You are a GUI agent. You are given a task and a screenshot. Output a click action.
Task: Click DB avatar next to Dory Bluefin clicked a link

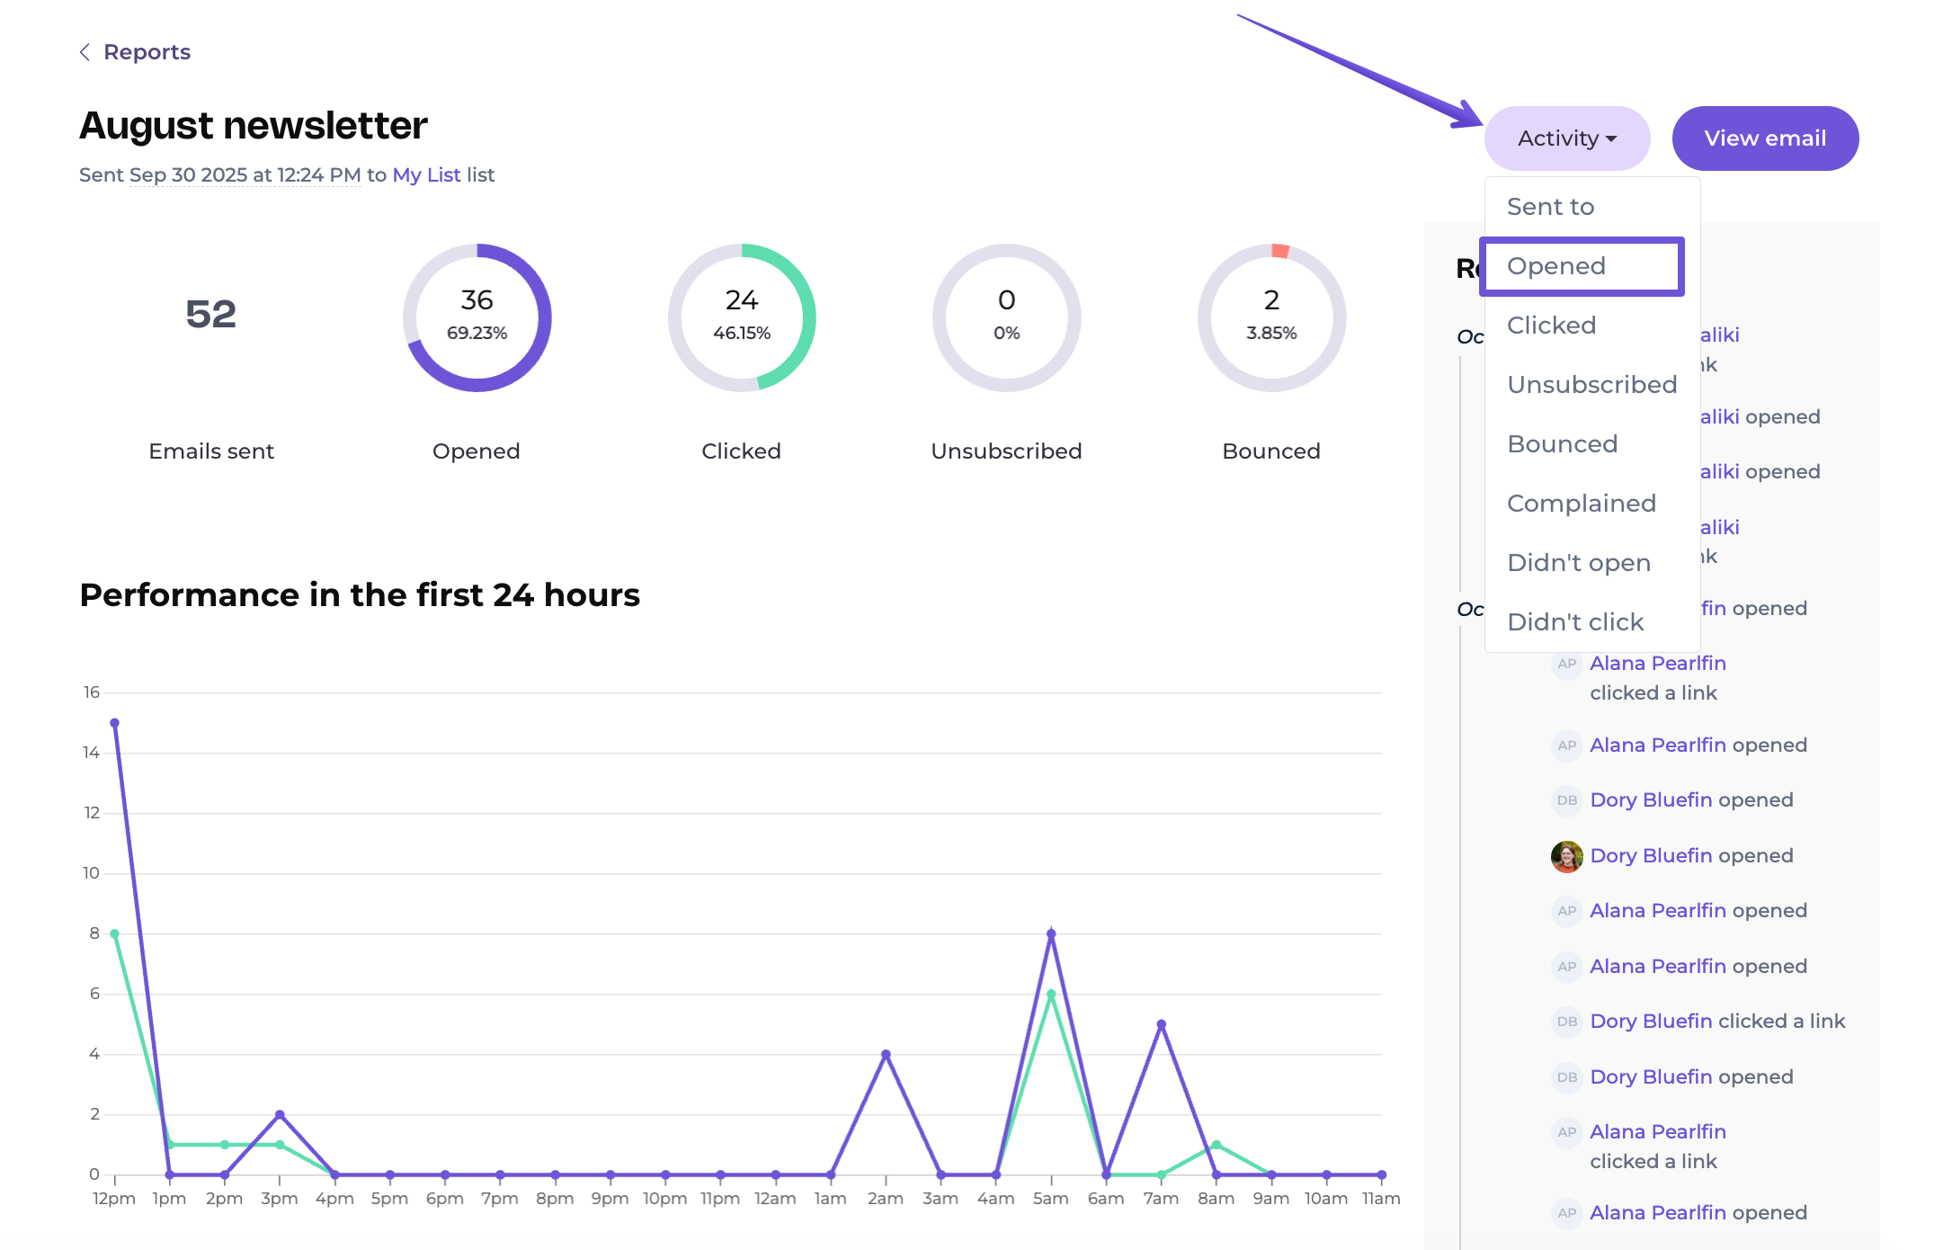1566,1022
